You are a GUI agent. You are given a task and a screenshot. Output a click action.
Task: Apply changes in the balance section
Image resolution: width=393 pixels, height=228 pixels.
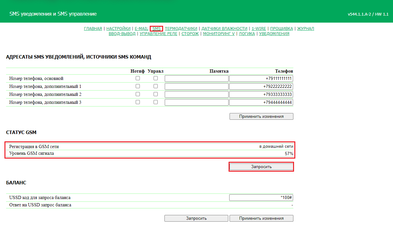[x=261, y=218]
